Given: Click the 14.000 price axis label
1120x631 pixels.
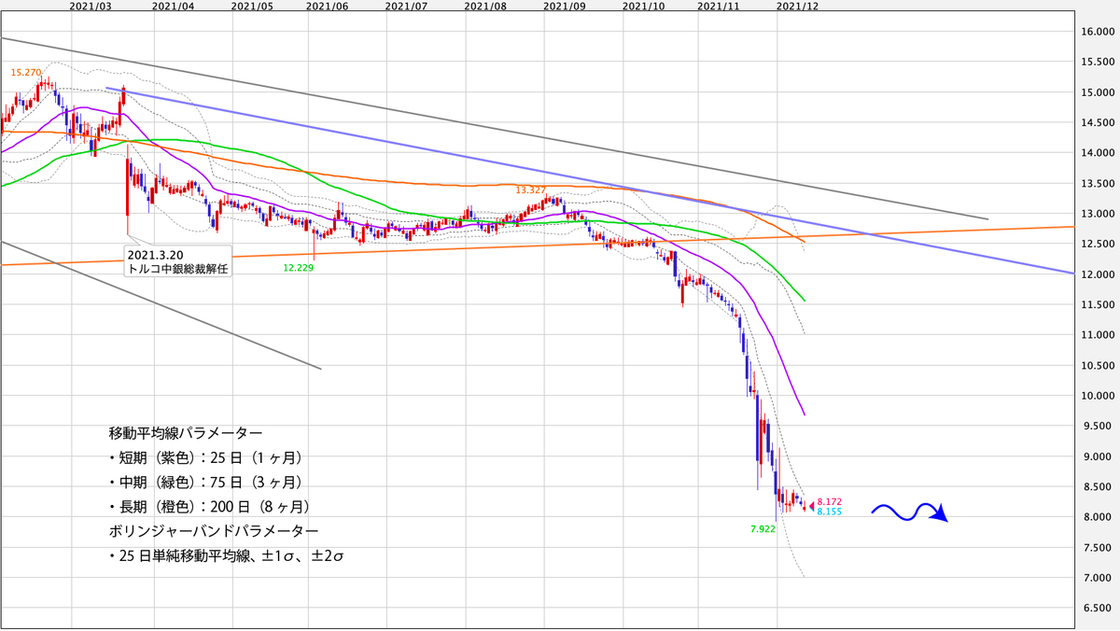Looking at the screenshot, I should click(x=1098, y=153).
